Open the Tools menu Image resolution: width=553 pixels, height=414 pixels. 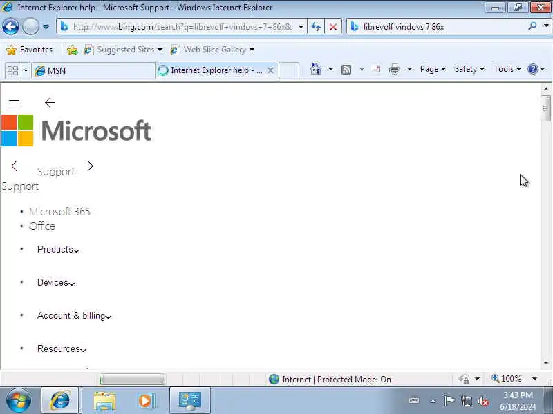click(507, 69)
